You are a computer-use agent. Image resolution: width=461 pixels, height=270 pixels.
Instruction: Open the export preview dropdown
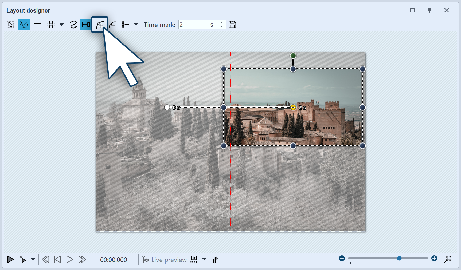pos(205,259)
